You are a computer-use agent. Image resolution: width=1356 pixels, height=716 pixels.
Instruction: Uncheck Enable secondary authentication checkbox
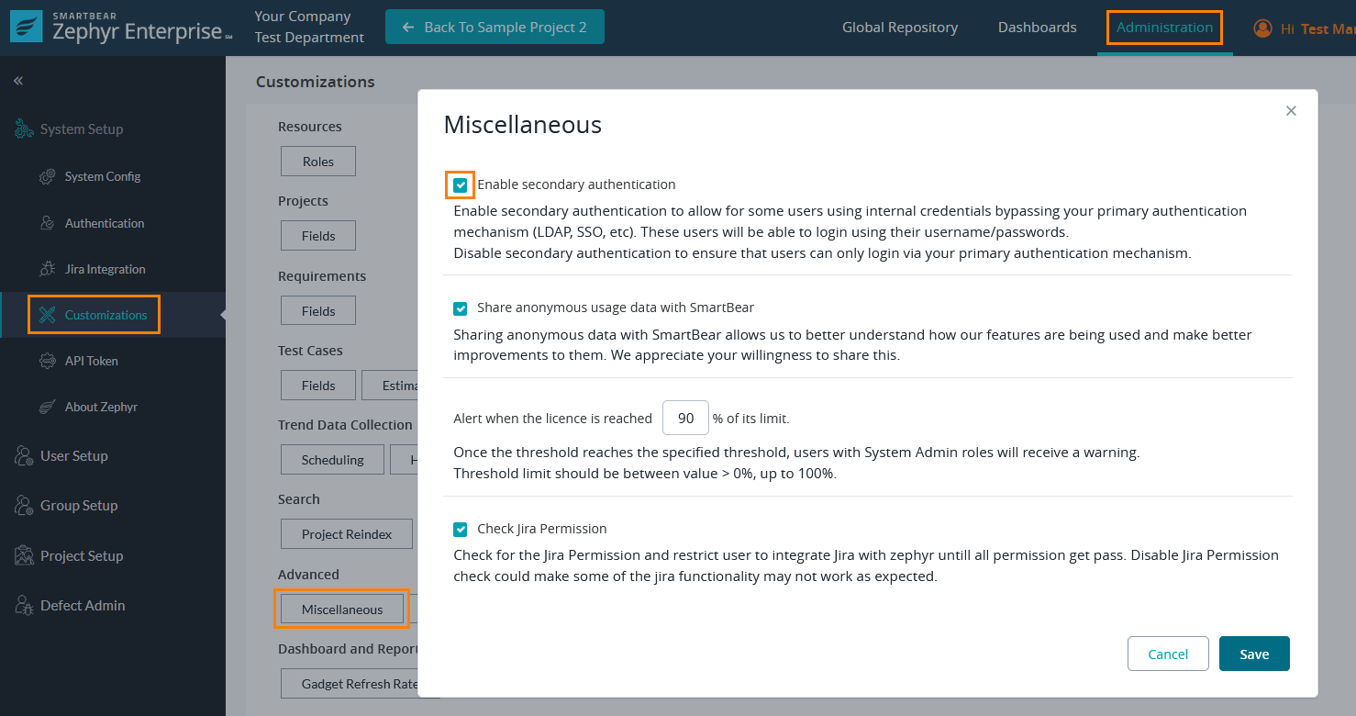coord(461,185)
